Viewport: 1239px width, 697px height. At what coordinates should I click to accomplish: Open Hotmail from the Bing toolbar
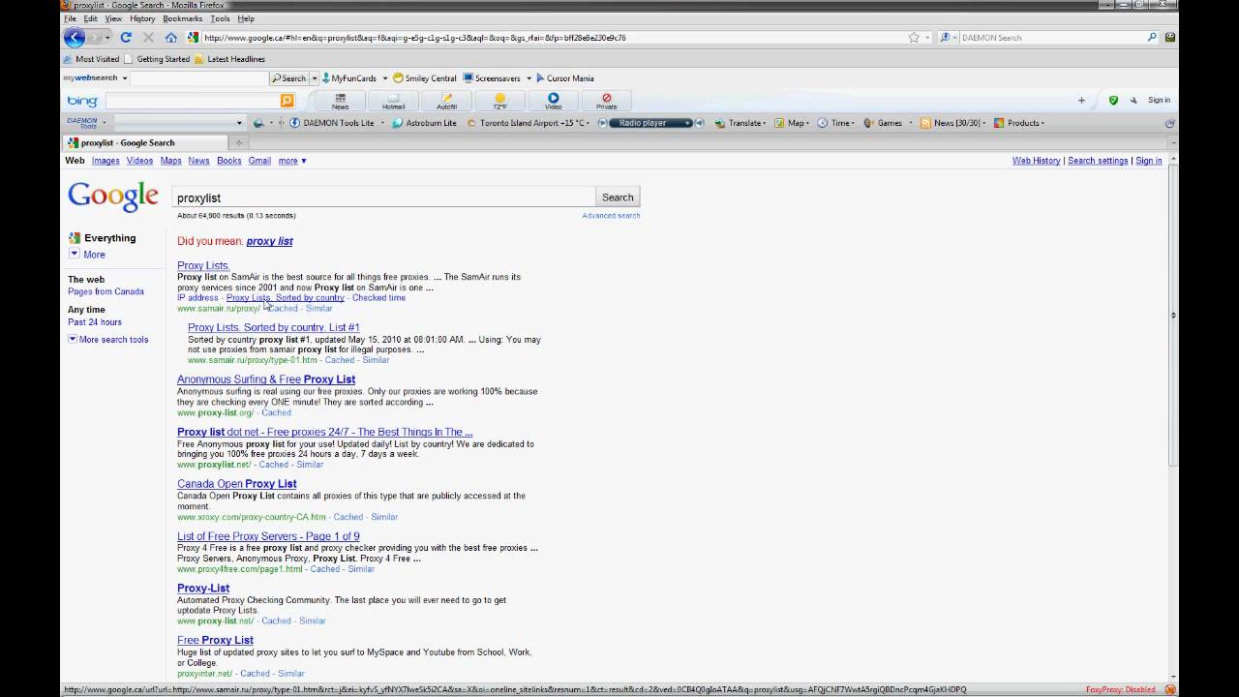coord(393,101)
